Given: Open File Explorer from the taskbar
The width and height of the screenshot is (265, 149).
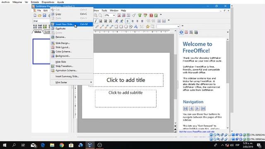Looking at the screenshot, I should tap(52, 145).
